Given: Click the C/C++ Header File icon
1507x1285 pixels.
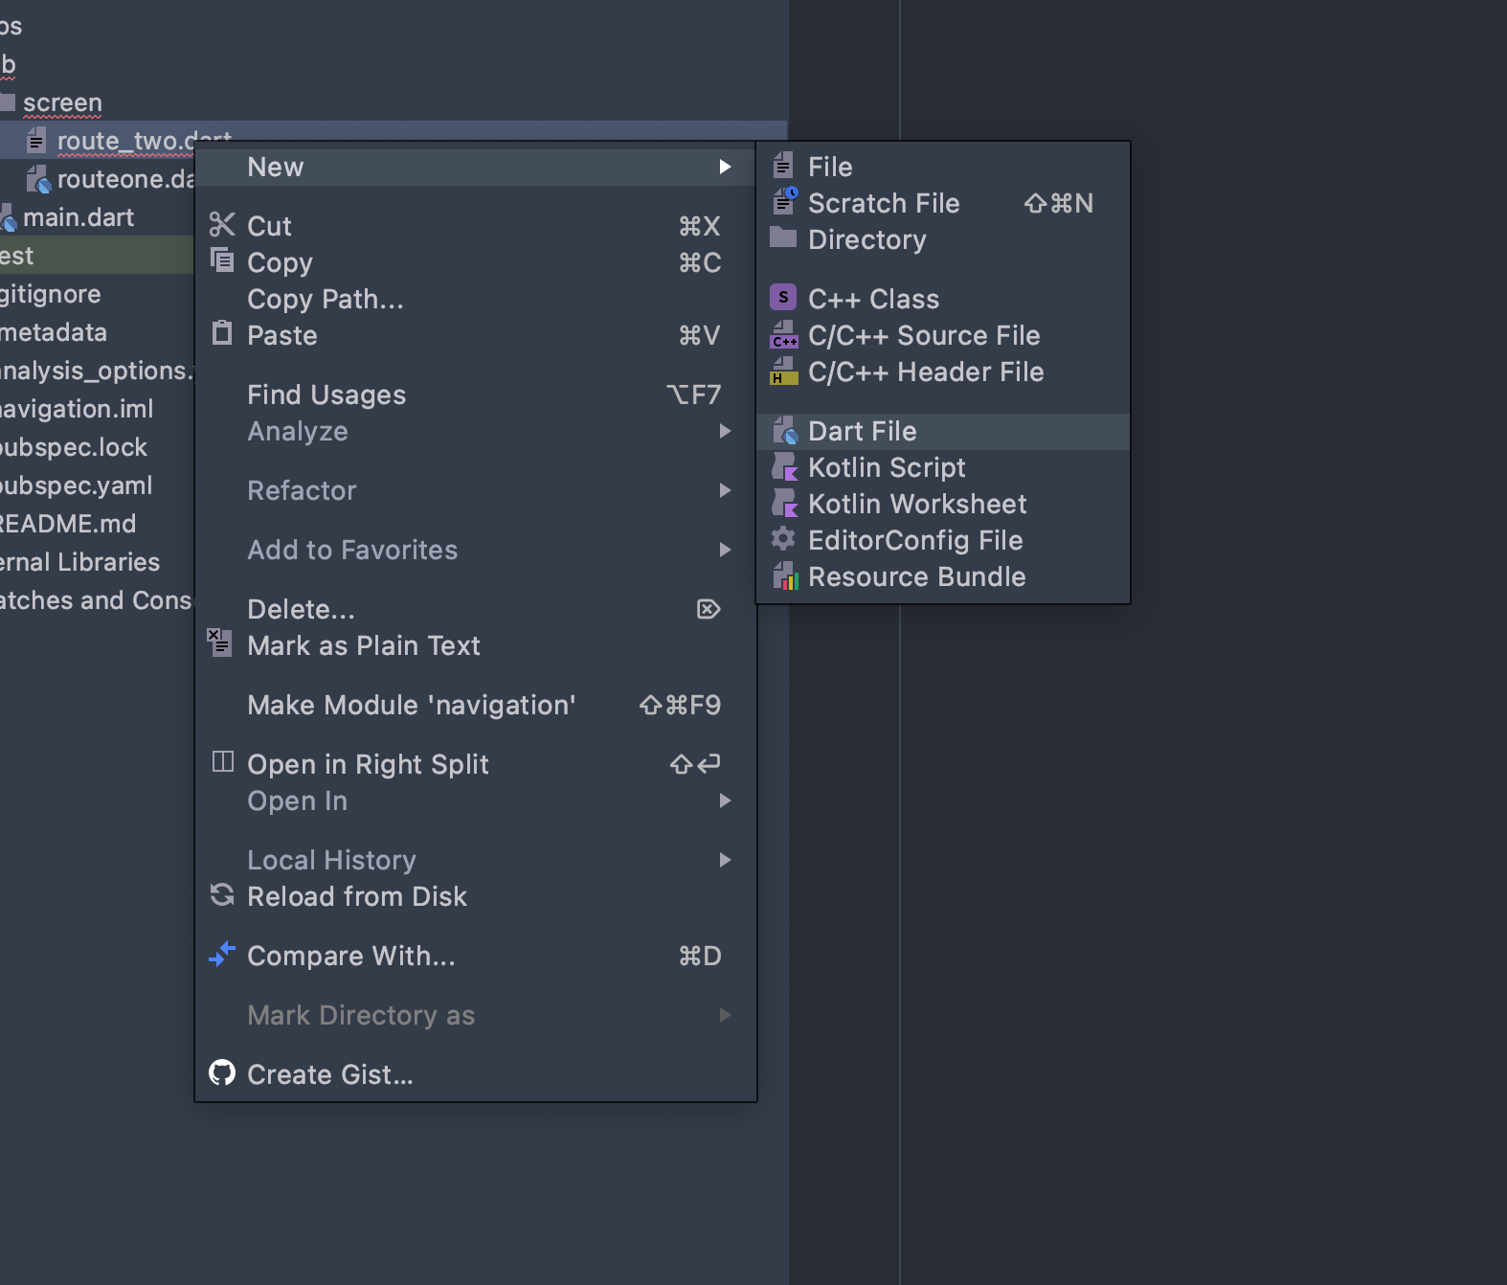Looking at the screenshot, I should 784,372.
